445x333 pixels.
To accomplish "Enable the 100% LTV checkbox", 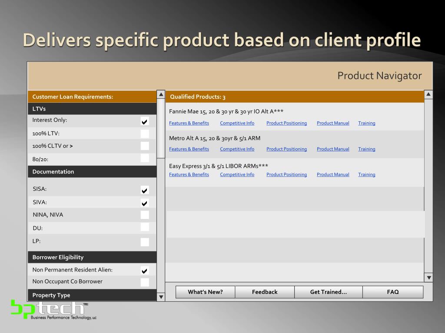I will coord(145,134).
